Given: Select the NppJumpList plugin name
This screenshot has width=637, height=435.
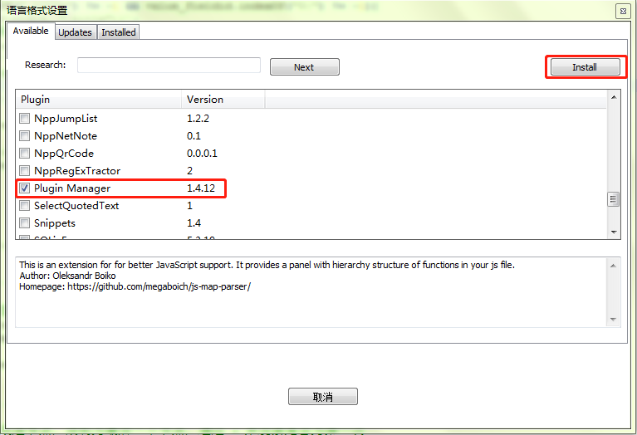Looking at the screenshot, I should [66, 119].
